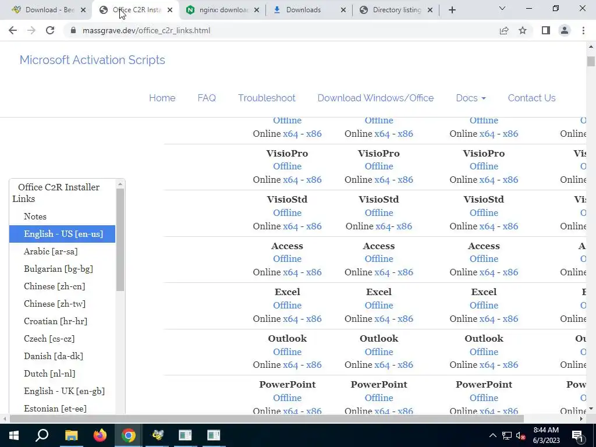Download first-column VisioPro Offline installer

287,166
